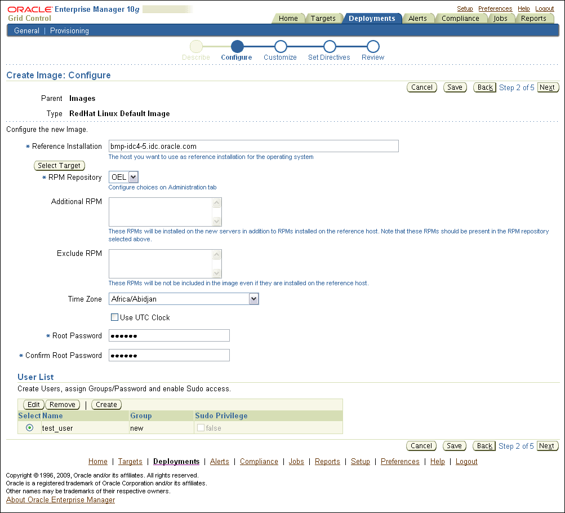Image resolution: width=565 pixels, height=513 pixels.
Task: Jump to the Review step circle
Action: pos(372,47)
